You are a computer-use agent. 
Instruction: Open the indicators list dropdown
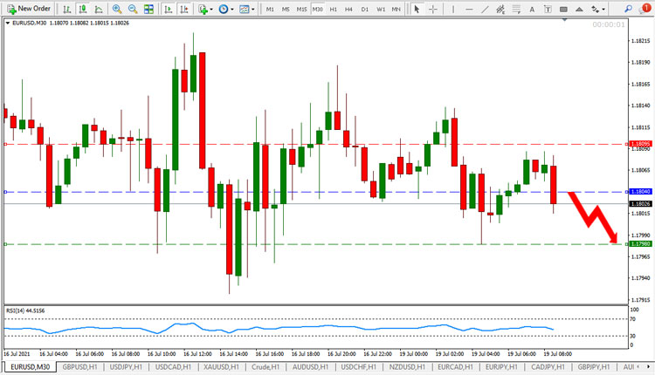click(205, 9)
